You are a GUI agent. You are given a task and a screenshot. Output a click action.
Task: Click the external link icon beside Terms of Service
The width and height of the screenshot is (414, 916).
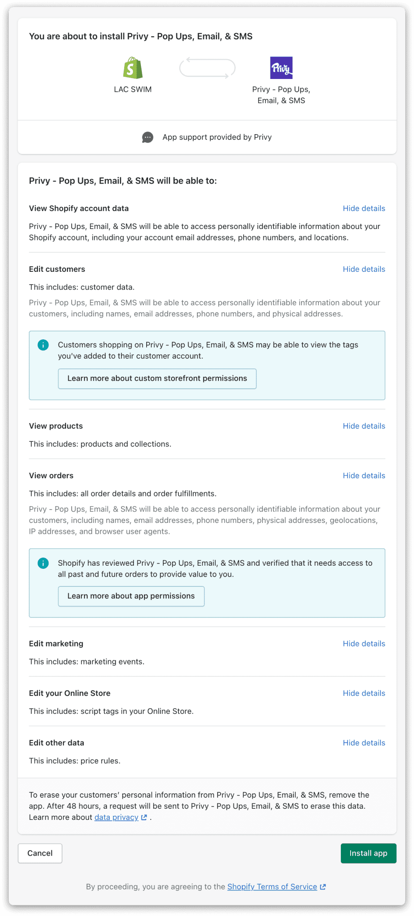(x=322, y=886)
